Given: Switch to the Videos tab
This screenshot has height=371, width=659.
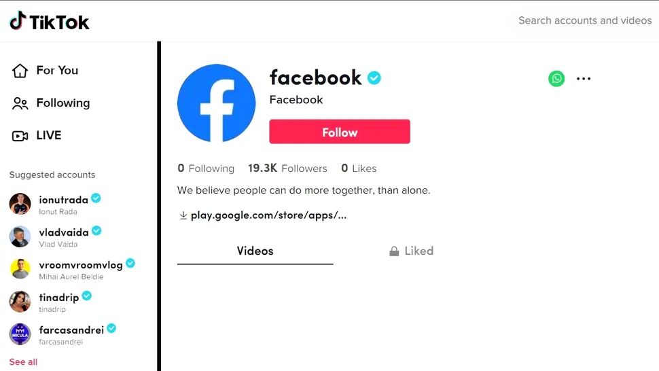Looking at the screenshot, I should tap(255, 251).
